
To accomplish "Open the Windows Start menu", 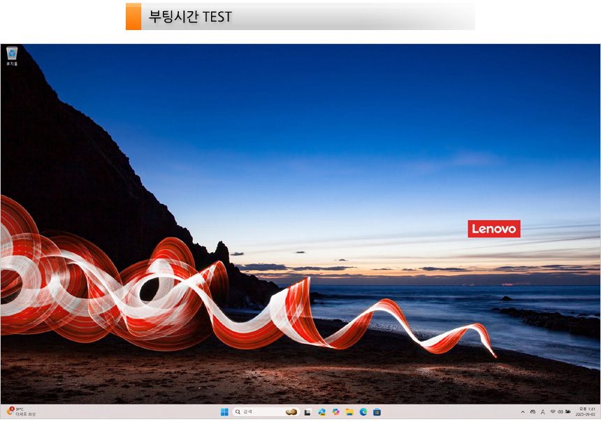I will [x=224, y=412].
